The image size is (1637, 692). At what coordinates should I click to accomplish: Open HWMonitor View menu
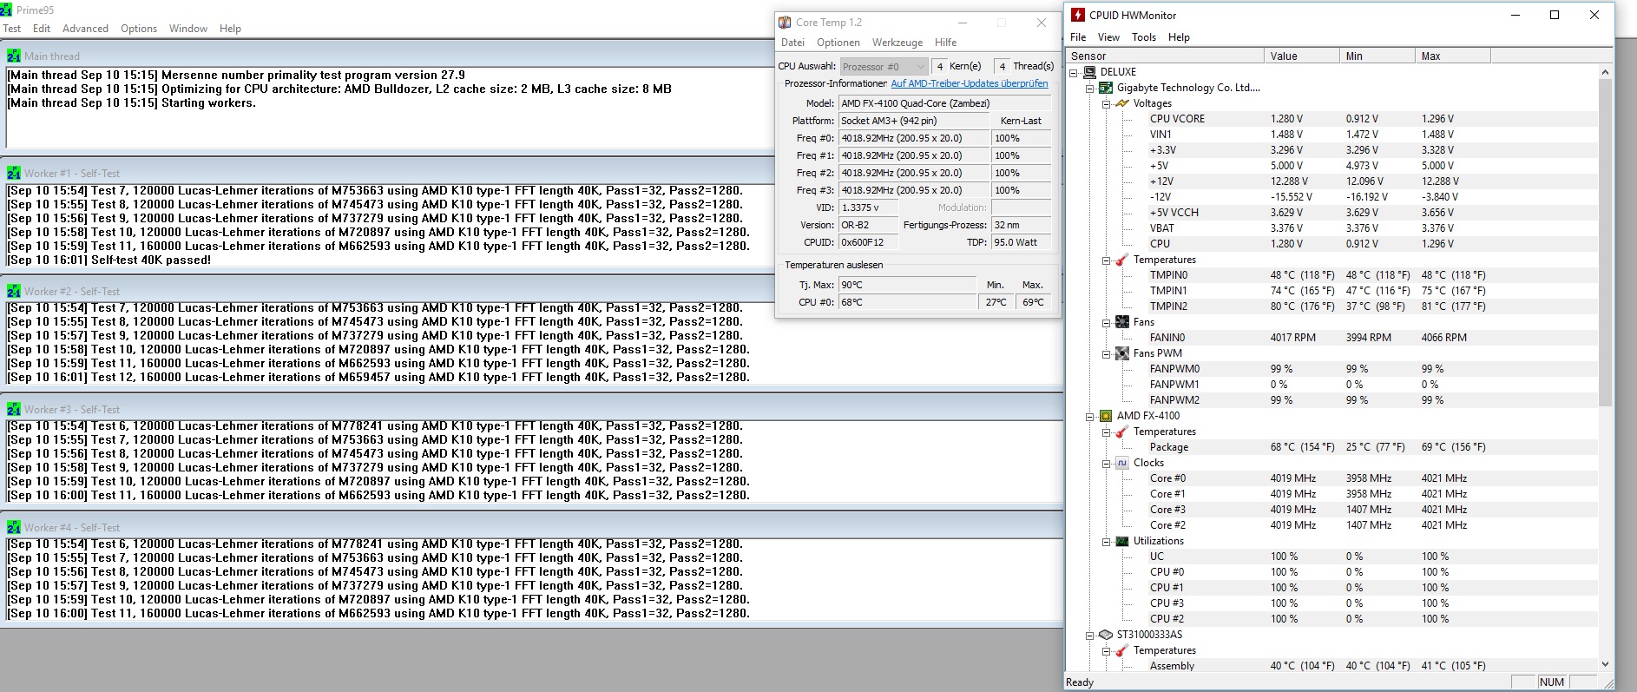pyautogui.click(x=1108, y=37)
